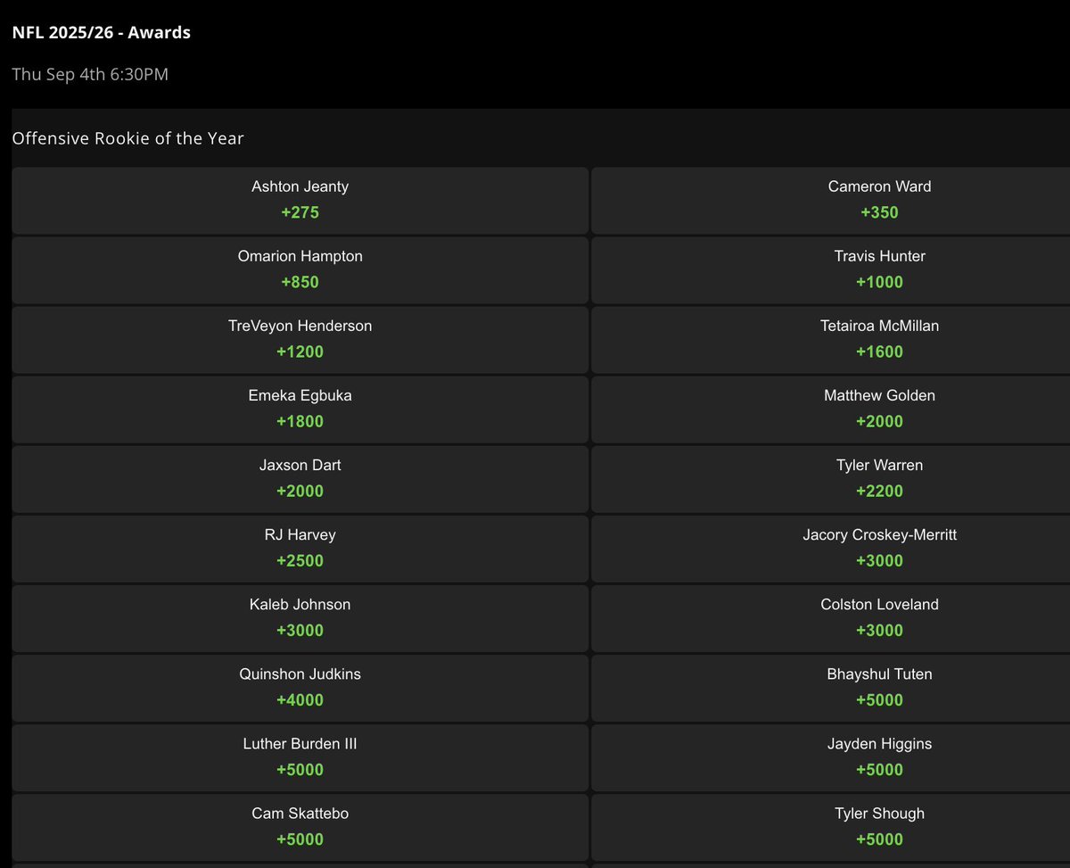Pick RJ Harvey at +2500
Viewport: 1070px width, 868px height.
[300, 548]
